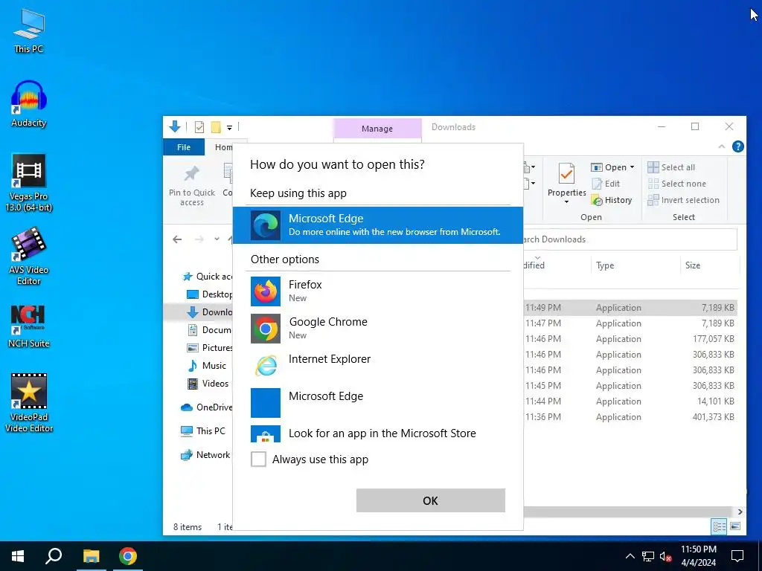Open Explorer Help question mark icon

point(737,146)
